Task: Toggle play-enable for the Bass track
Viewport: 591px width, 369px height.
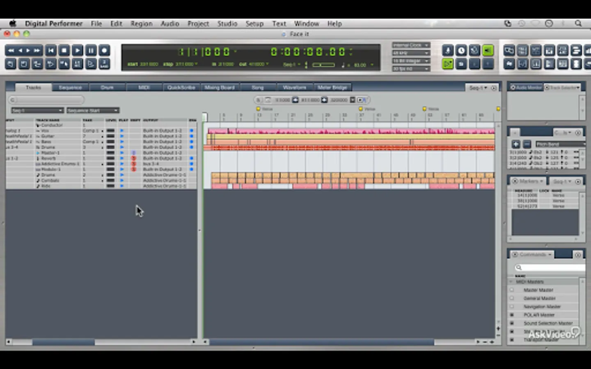Action: point(121,142)
